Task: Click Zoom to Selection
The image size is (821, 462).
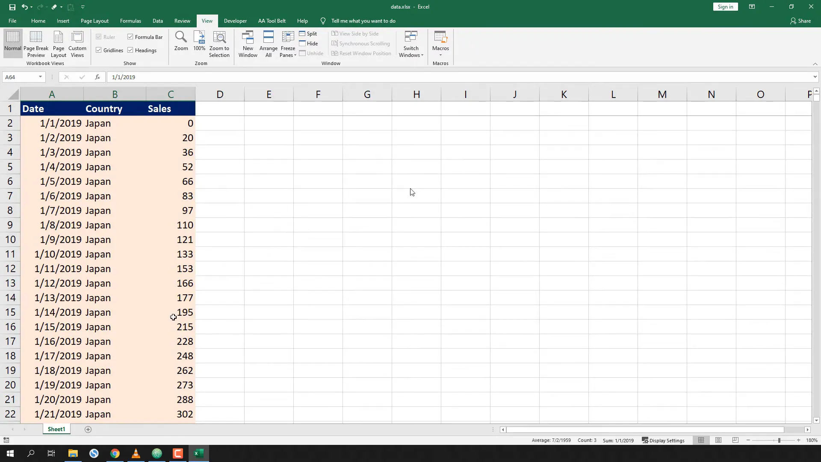Action: (219, 44)
